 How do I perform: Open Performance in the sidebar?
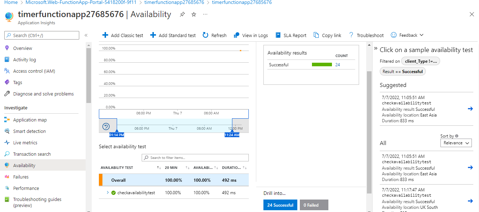click(26, 188)
